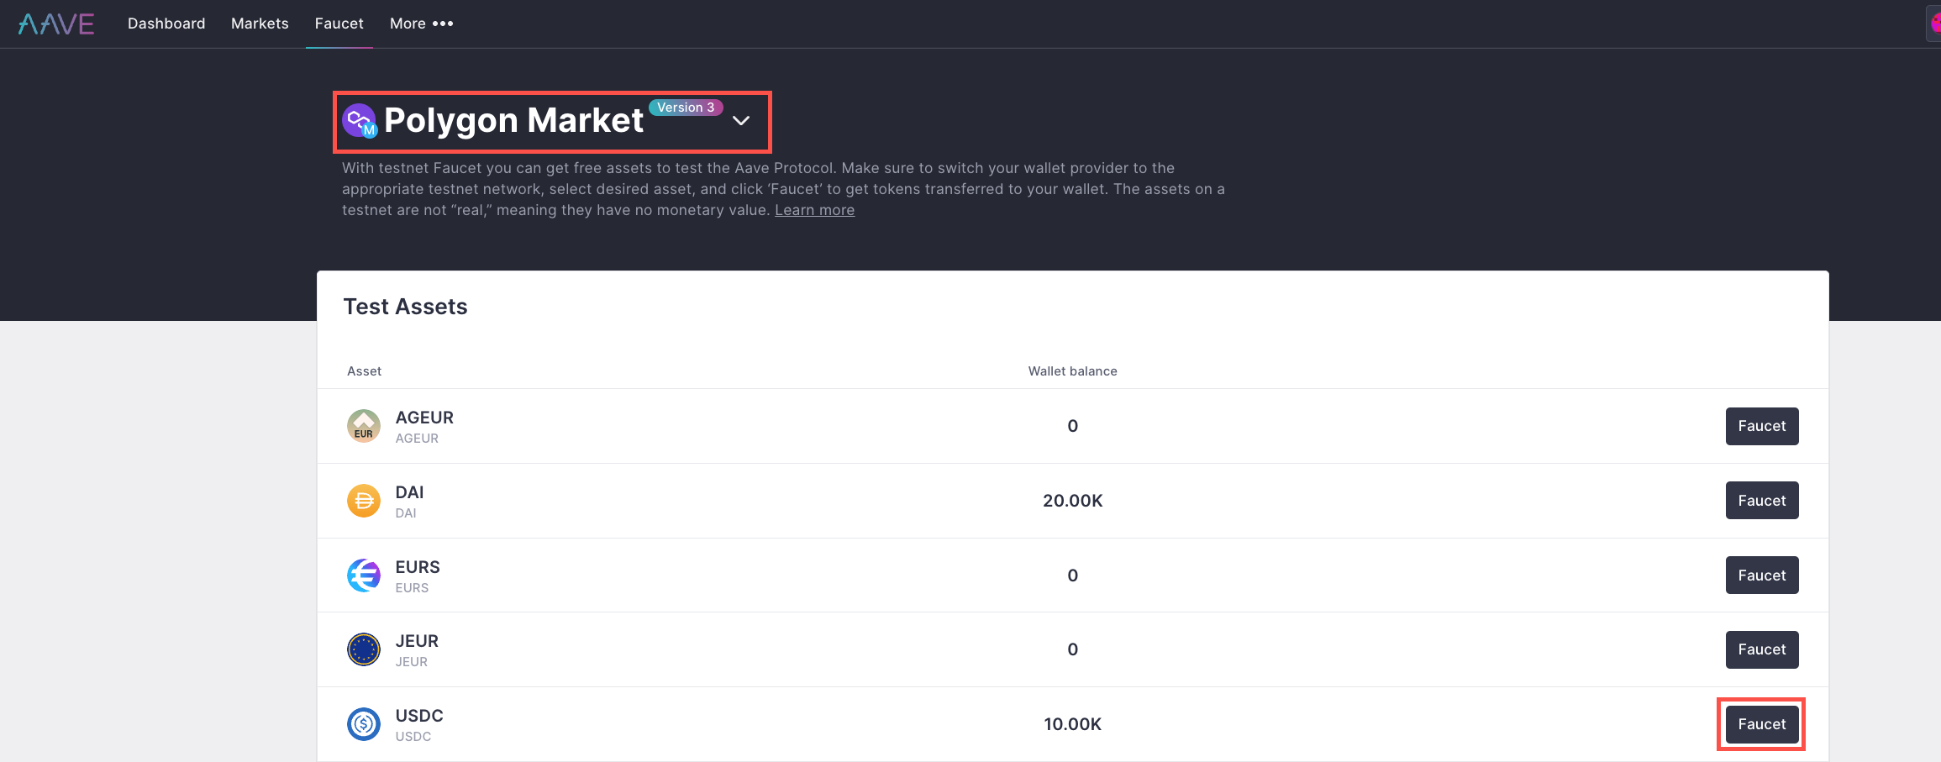Viewport: 1941px width, 762px height.
Task: Open the Dashboard page
Action: coord(166,24)
